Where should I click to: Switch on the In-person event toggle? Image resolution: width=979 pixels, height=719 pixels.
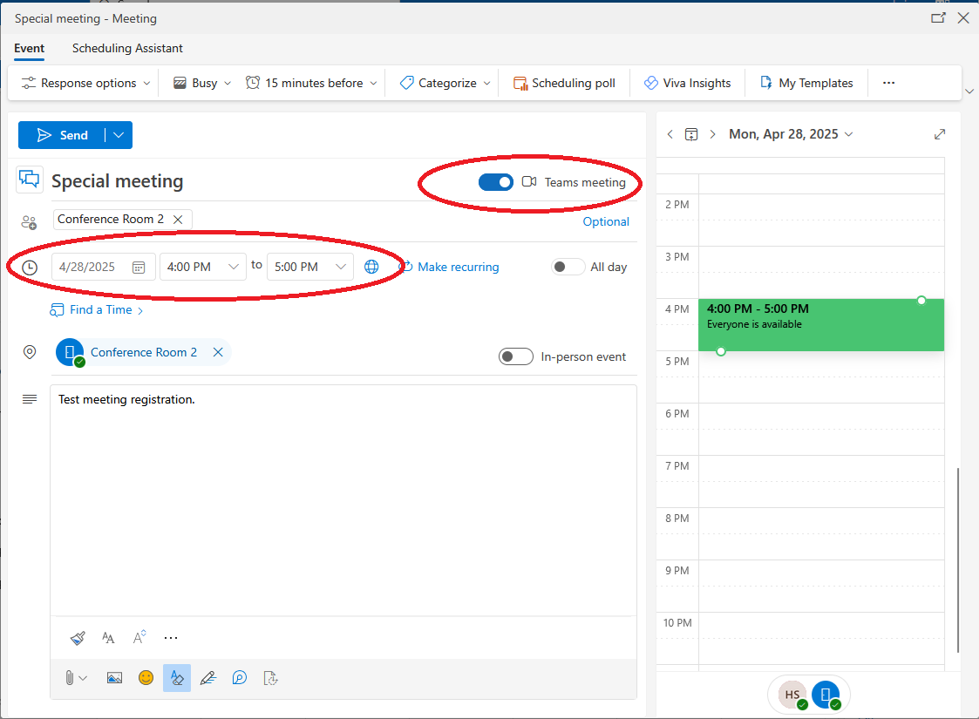515,356
